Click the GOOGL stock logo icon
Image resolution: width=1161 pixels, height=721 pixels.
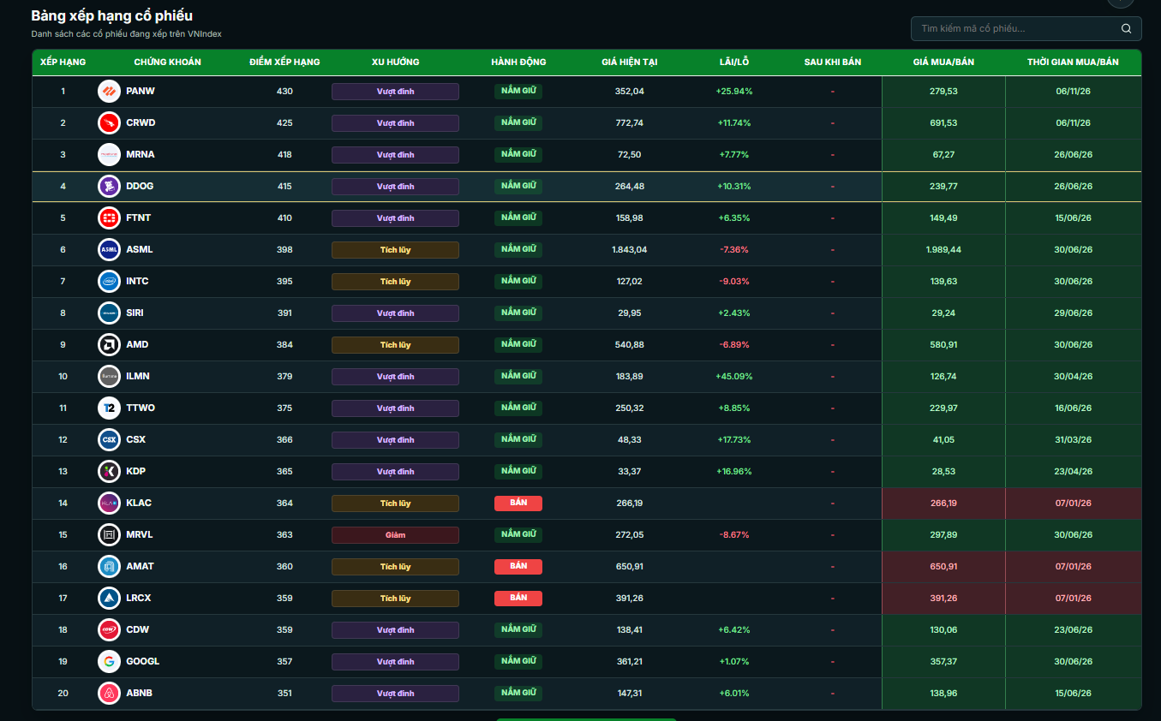click(x=109, y=661)
